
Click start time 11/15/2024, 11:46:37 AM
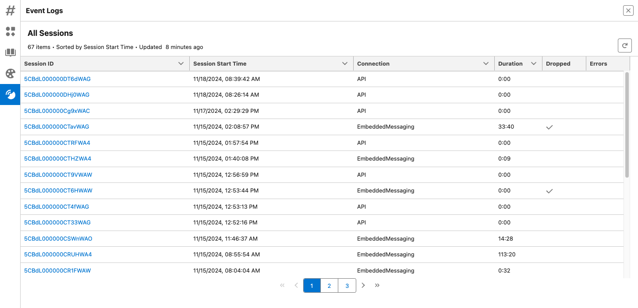click(225, 238)
